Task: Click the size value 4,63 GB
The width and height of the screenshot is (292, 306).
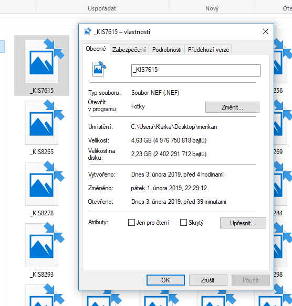Action: pos(169,140)
